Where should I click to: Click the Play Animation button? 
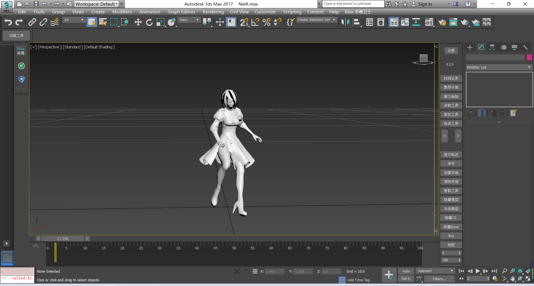(x=478, y=271)
